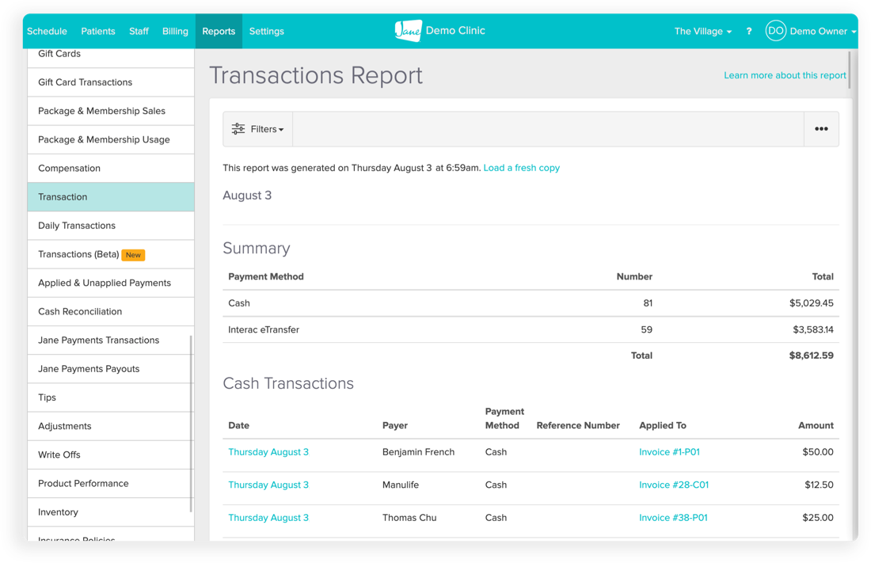Select Jane Payments Payouts in sidebar
The image size is (871, 563).
tap(89, 369)
